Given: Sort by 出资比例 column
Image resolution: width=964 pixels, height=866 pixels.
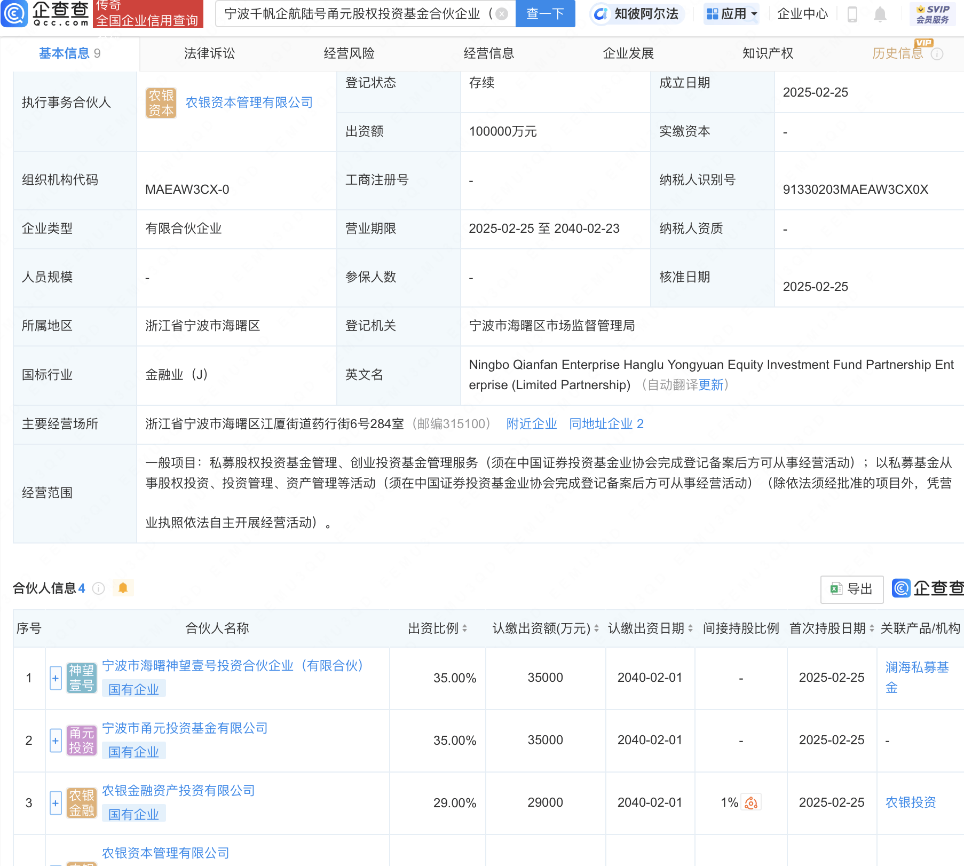Looking at the screenshot, I should 464,628.
